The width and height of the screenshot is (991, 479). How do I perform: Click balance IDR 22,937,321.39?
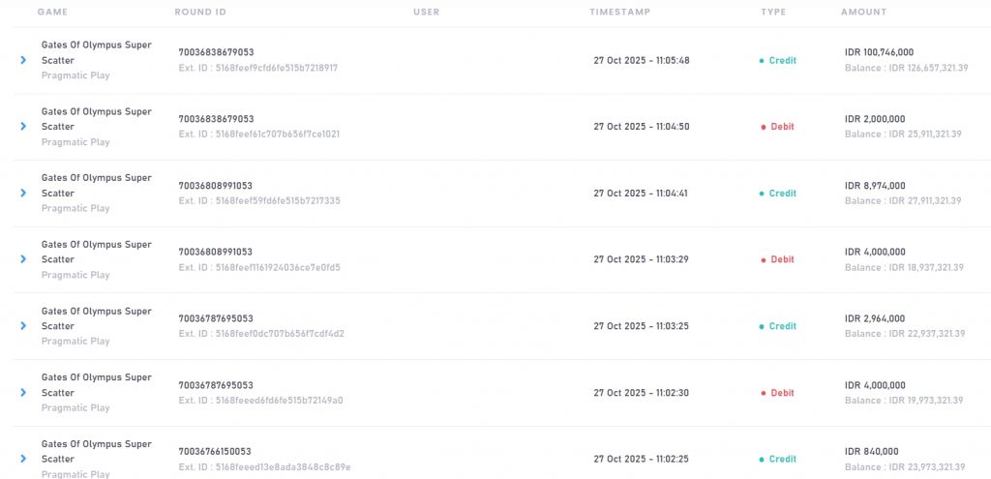click(x=904, y=334)
